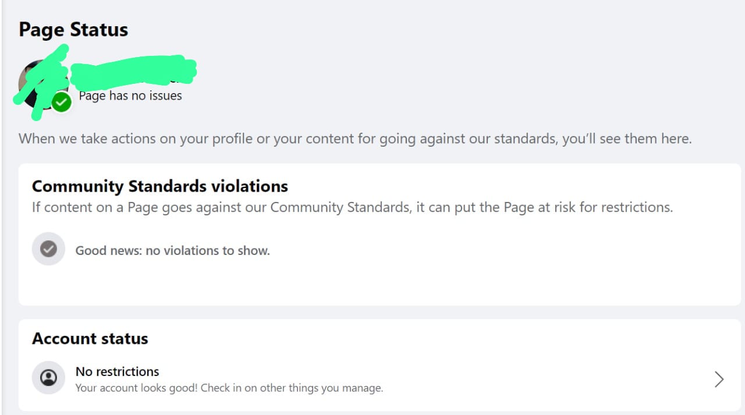The width and height of the screenshot is (745, 415).
Task: Click the green checkmark badge on profile picture
Action: 61,102
